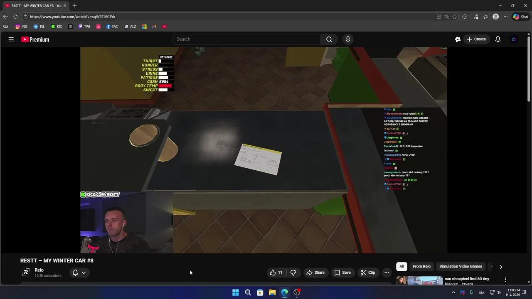532x299 pixels.
Task: Open OBS Studio from the taskbar
Action: coord(297,292)
